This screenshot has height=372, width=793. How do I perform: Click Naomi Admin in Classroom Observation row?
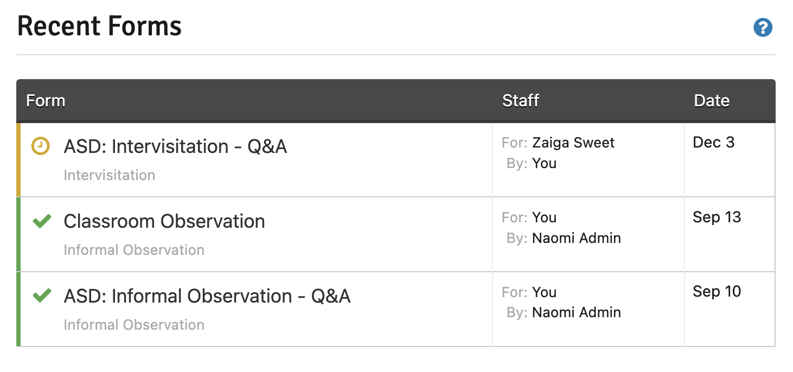click(577, 238)
